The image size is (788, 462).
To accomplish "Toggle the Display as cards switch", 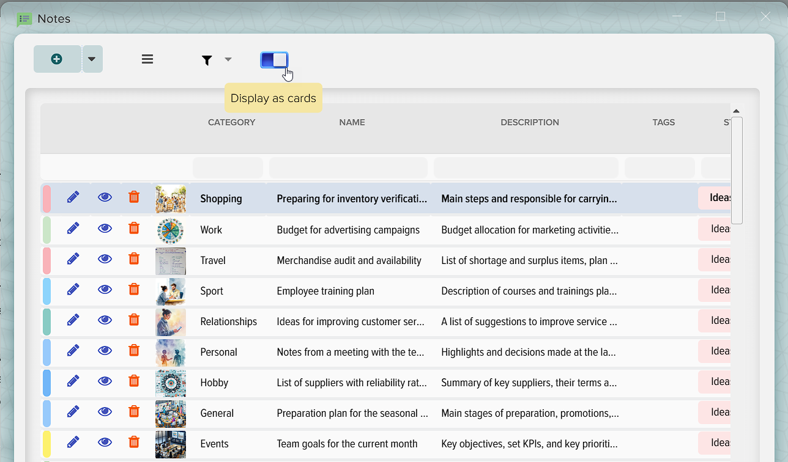I will point(274,60).
